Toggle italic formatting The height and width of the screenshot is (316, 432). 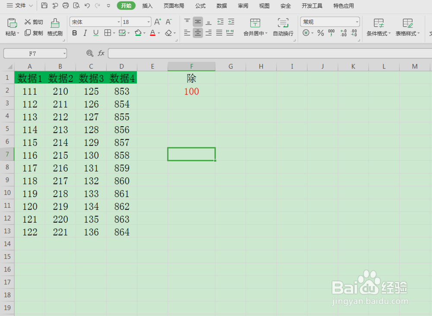click(x=85, y=33)
